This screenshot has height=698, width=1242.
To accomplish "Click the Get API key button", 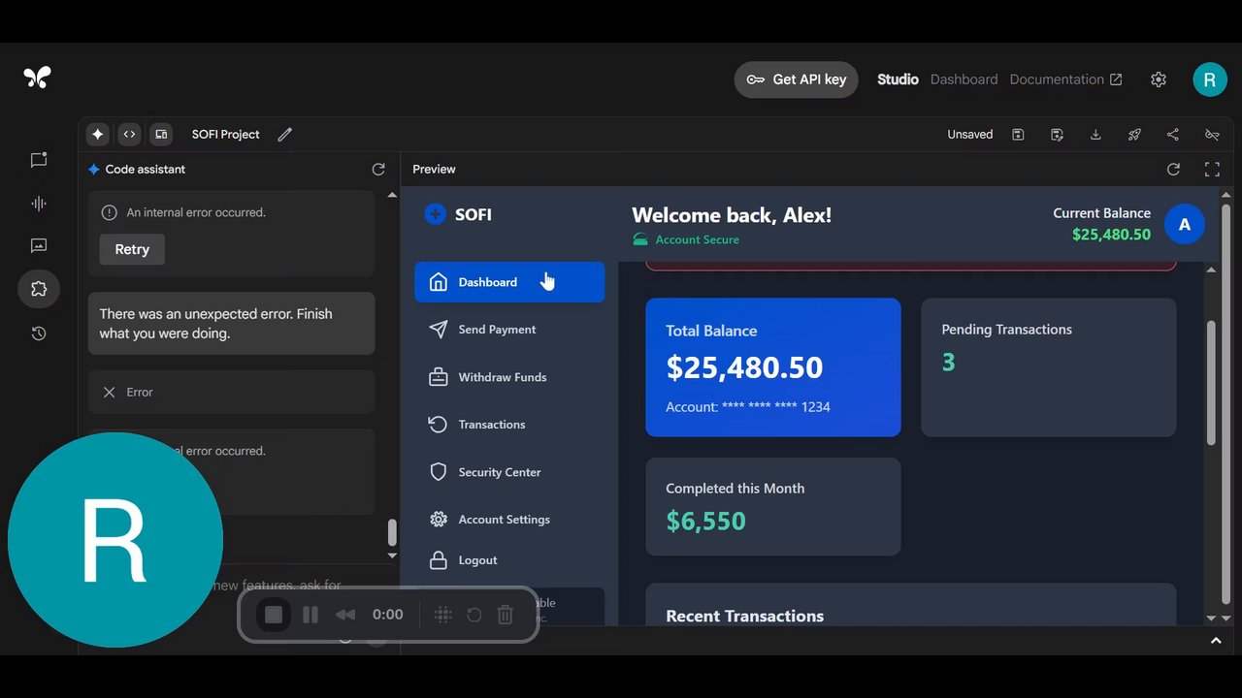I will (796, 79).
